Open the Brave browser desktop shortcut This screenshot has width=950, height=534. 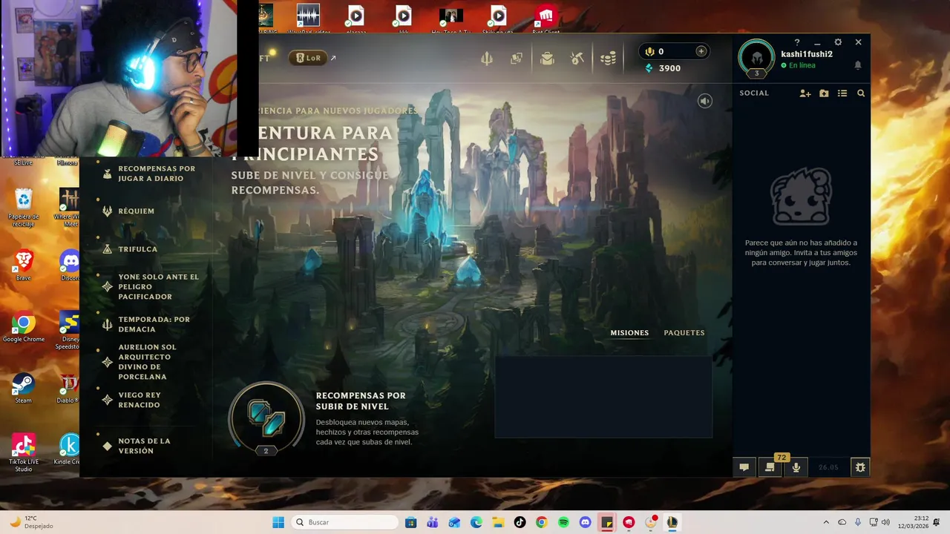pyautogui.click(x=24, y=266)
